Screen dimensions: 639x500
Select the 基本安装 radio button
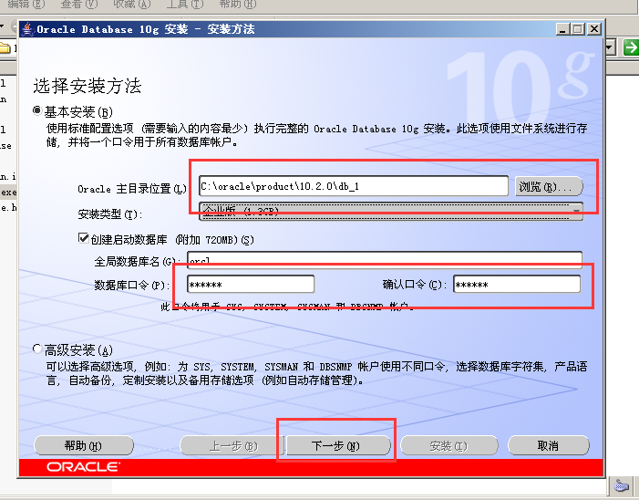tap(37, 110)
